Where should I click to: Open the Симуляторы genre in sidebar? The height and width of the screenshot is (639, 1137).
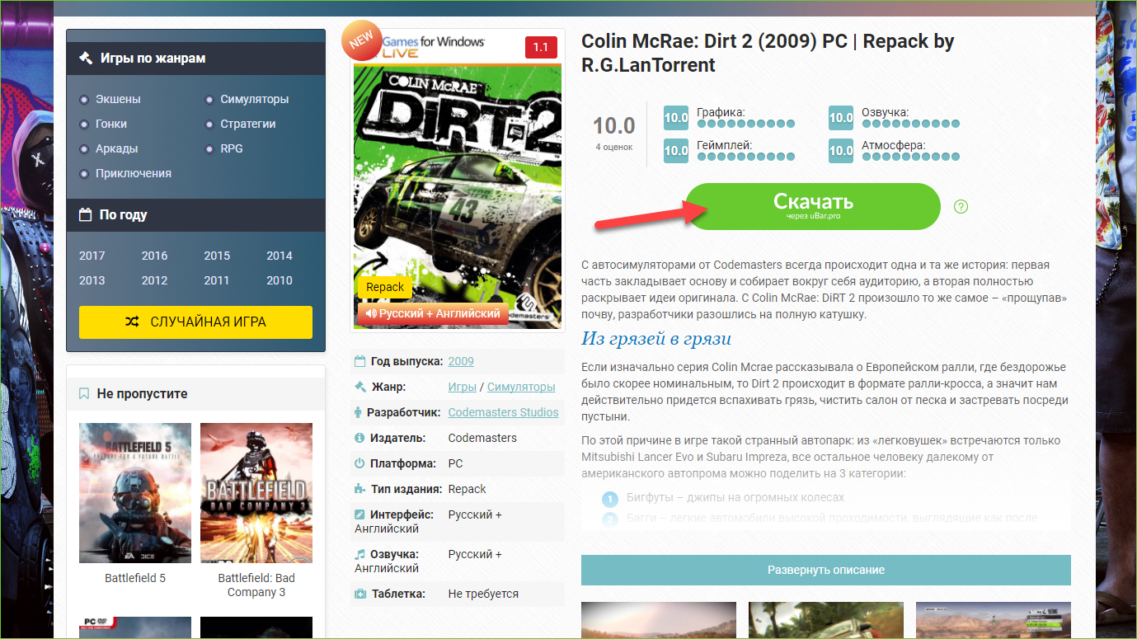coord(255,99)
